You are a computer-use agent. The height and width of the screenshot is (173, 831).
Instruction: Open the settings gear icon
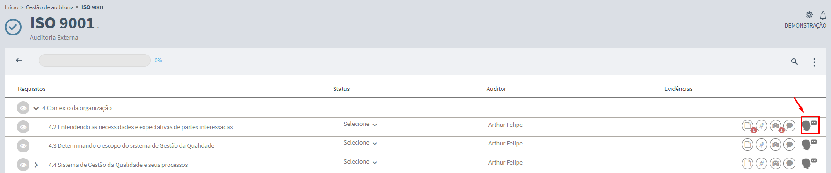(809, 15)
